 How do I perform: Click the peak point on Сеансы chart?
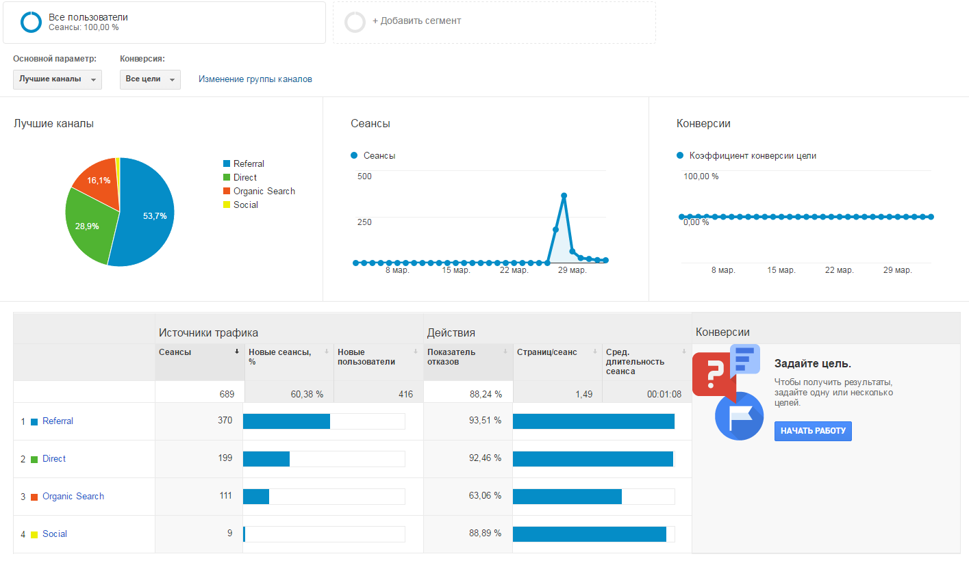click(x=564, y=196)
